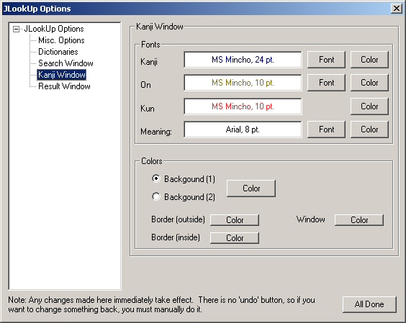Set Border (outside) color
The image size is (406, 323).
(235, 220)
